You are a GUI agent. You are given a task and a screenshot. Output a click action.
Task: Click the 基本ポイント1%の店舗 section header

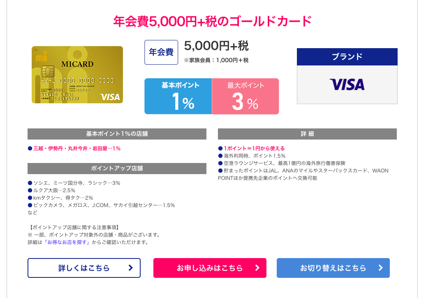pyautogui.click(x=117, y=134)
